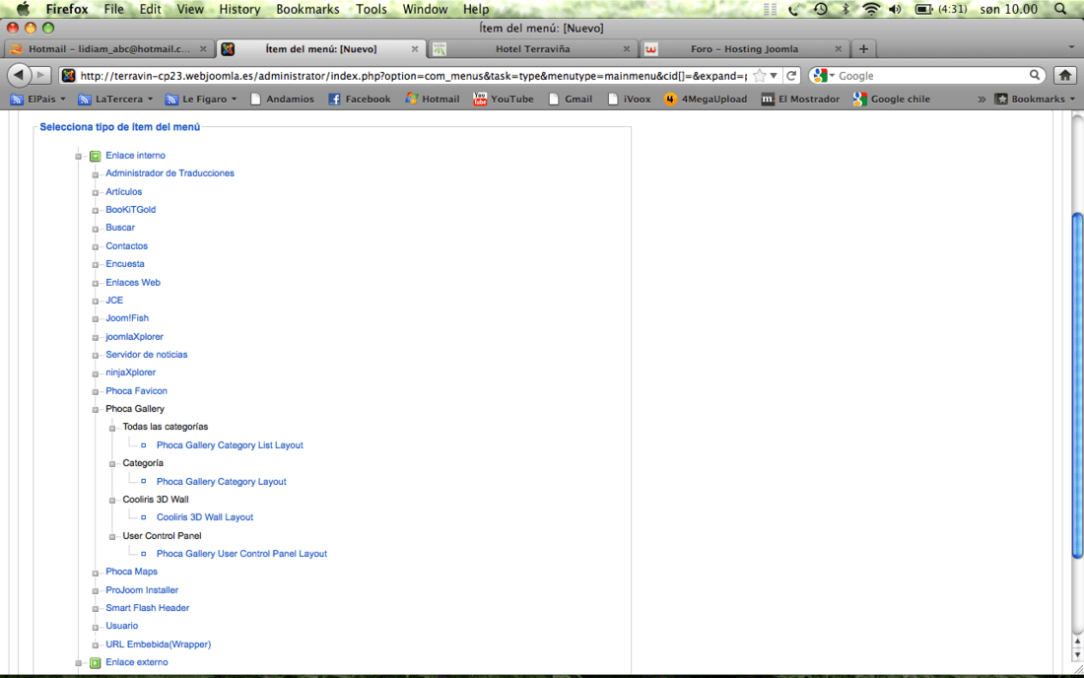1084x678 pixels.
Task: Open Gmail bookmark in toolbar
Action: [571, 99]
